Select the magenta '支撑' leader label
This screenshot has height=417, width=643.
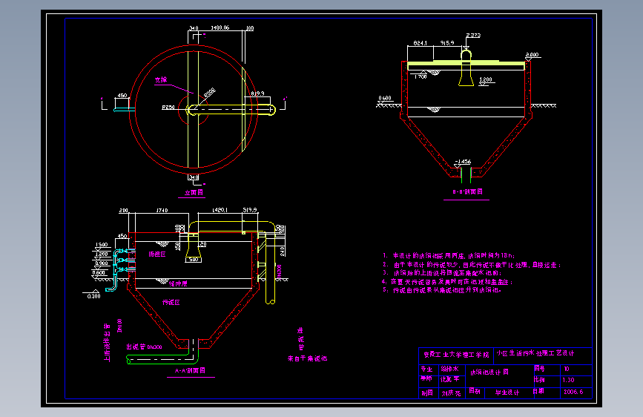(161, 79)
